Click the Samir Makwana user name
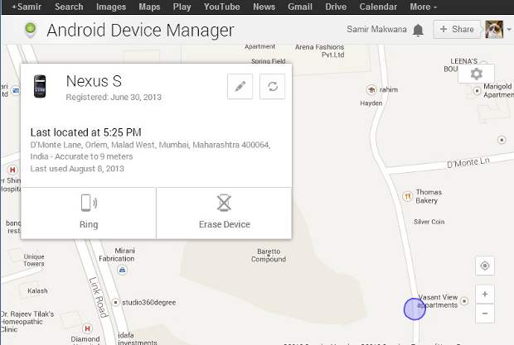The height and width of the screenshot is (345, 514). coord(376,30)
